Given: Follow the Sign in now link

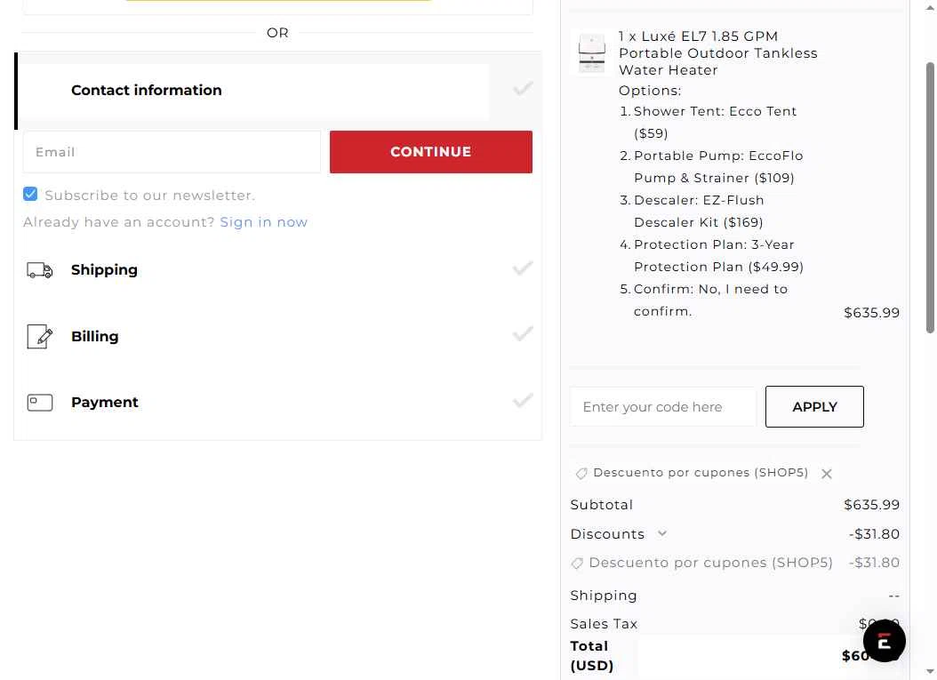Looking at the screenshot, I should [x=263, y=222].
